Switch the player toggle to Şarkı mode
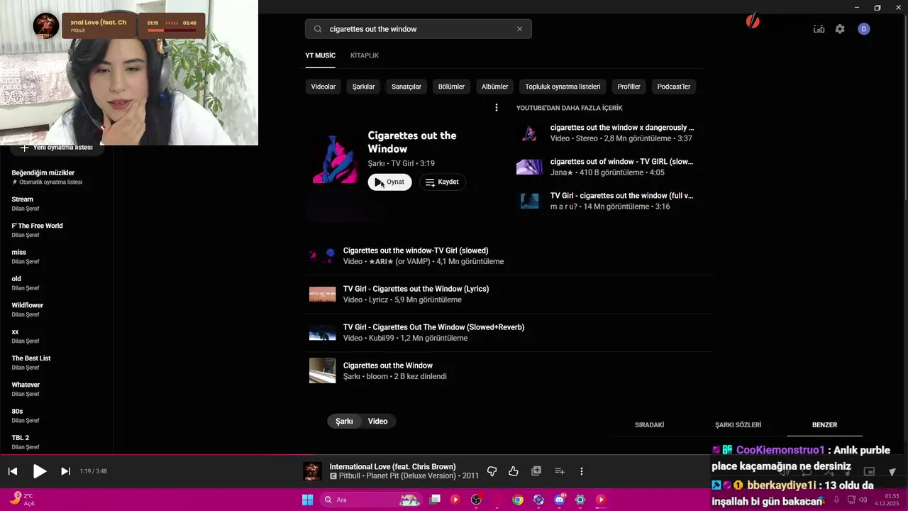Viewport: 908px width, 511px height. click(344, 422)
